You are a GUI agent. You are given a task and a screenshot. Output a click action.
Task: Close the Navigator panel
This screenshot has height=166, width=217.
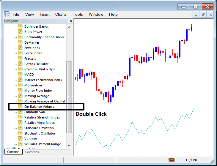(x=71, y=21)
